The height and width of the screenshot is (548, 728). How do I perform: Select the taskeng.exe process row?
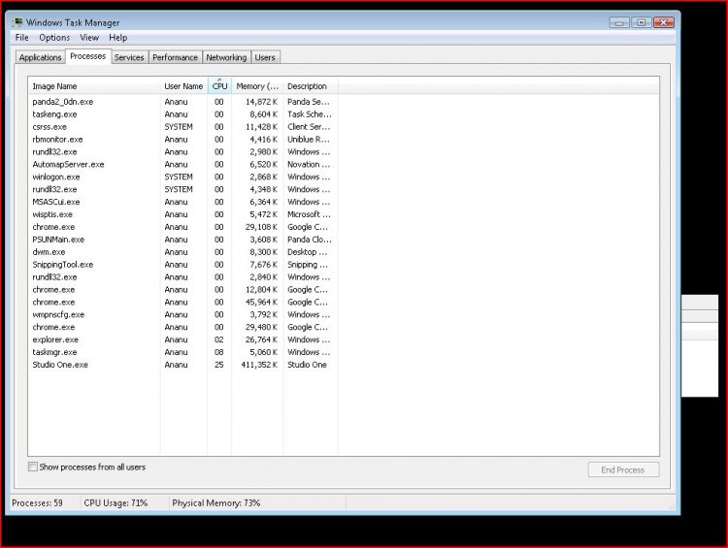[x=182, y=114]
